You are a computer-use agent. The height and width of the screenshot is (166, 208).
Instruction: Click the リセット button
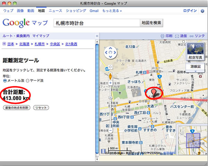coord(41,107)
